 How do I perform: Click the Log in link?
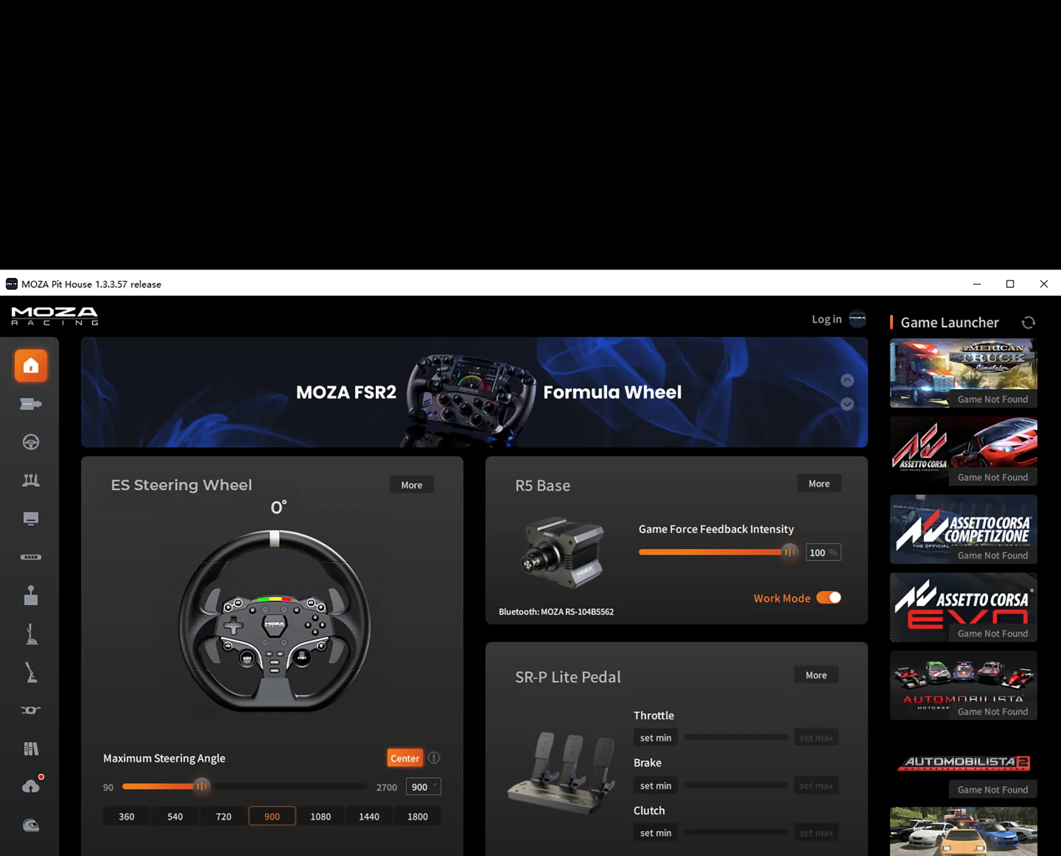[827, 319]
